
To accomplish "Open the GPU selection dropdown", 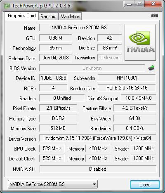I will 53,184.
